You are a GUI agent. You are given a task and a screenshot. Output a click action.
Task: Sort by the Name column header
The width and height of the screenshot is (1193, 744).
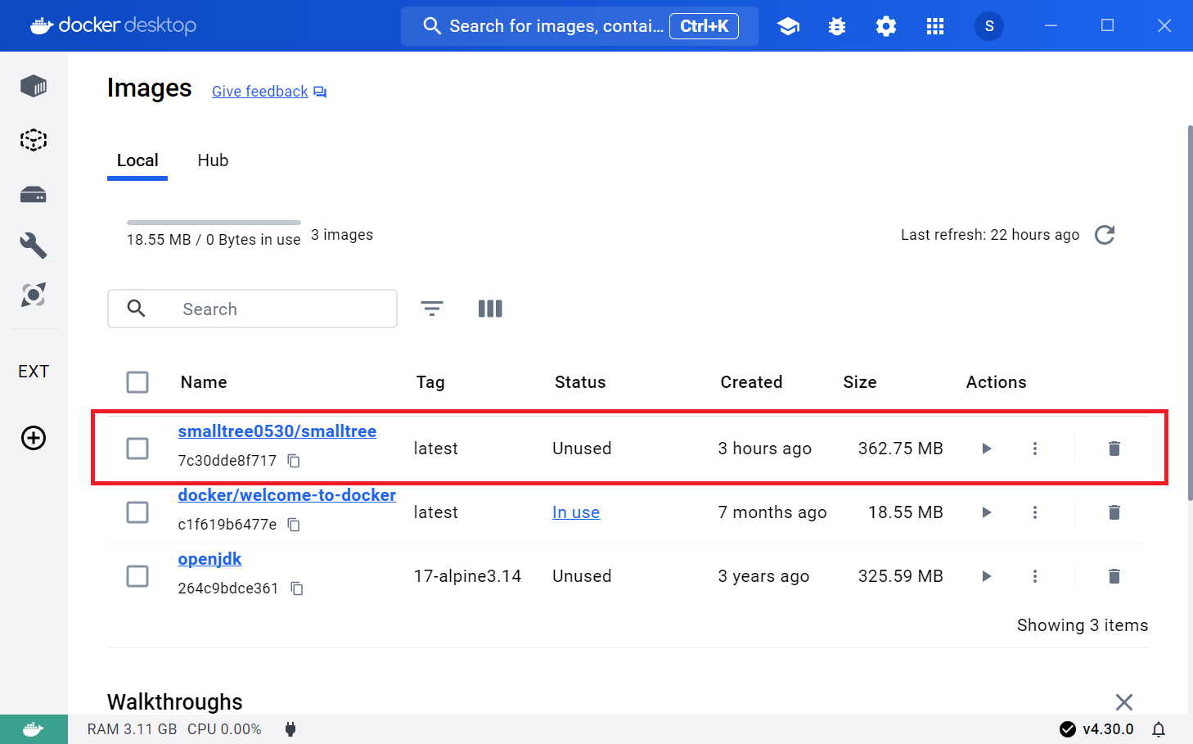pyautogui.click(x=204, y=382)
